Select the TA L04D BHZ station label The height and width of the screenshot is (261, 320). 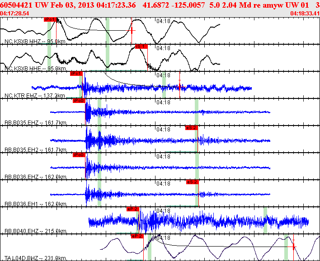[35, 258]
